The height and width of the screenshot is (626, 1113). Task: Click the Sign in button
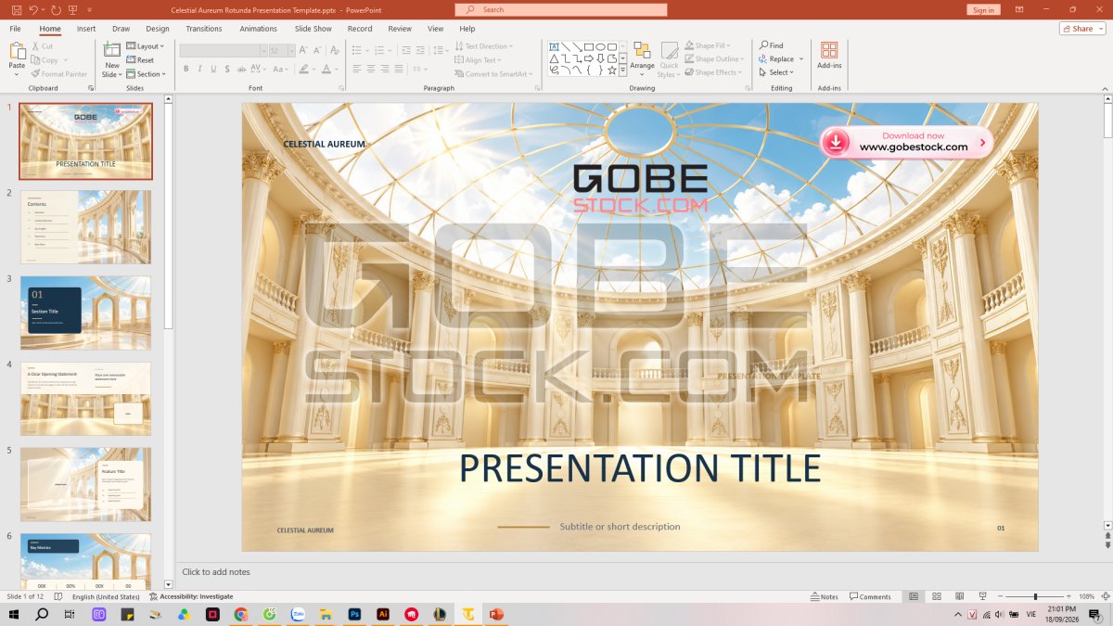pyautogui.click(x=983, y=9)
